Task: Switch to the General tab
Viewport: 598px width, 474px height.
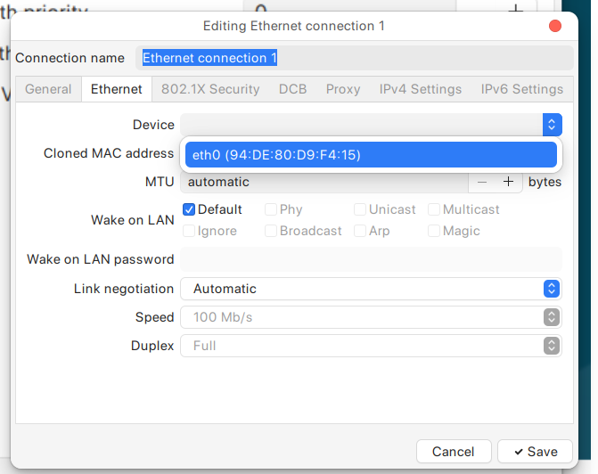Action: point(48,89)
